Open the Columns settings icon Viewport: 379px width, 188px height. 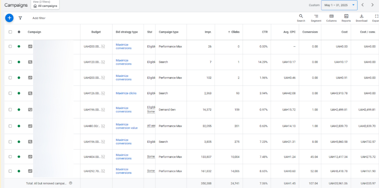(x=331, y=18)
